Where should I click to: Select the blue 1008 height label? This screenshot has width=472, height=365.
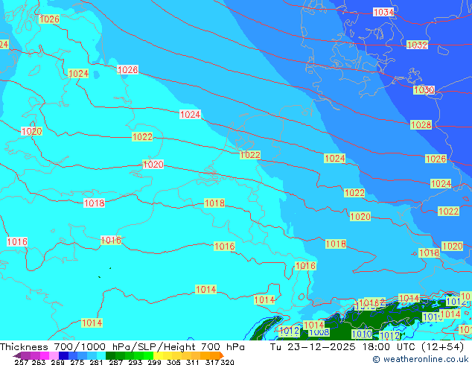(319, 332)
